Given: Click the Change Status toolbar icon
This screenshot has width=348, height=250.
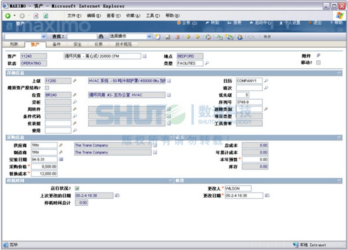Looking at the screenshot, I should [208, 37].
